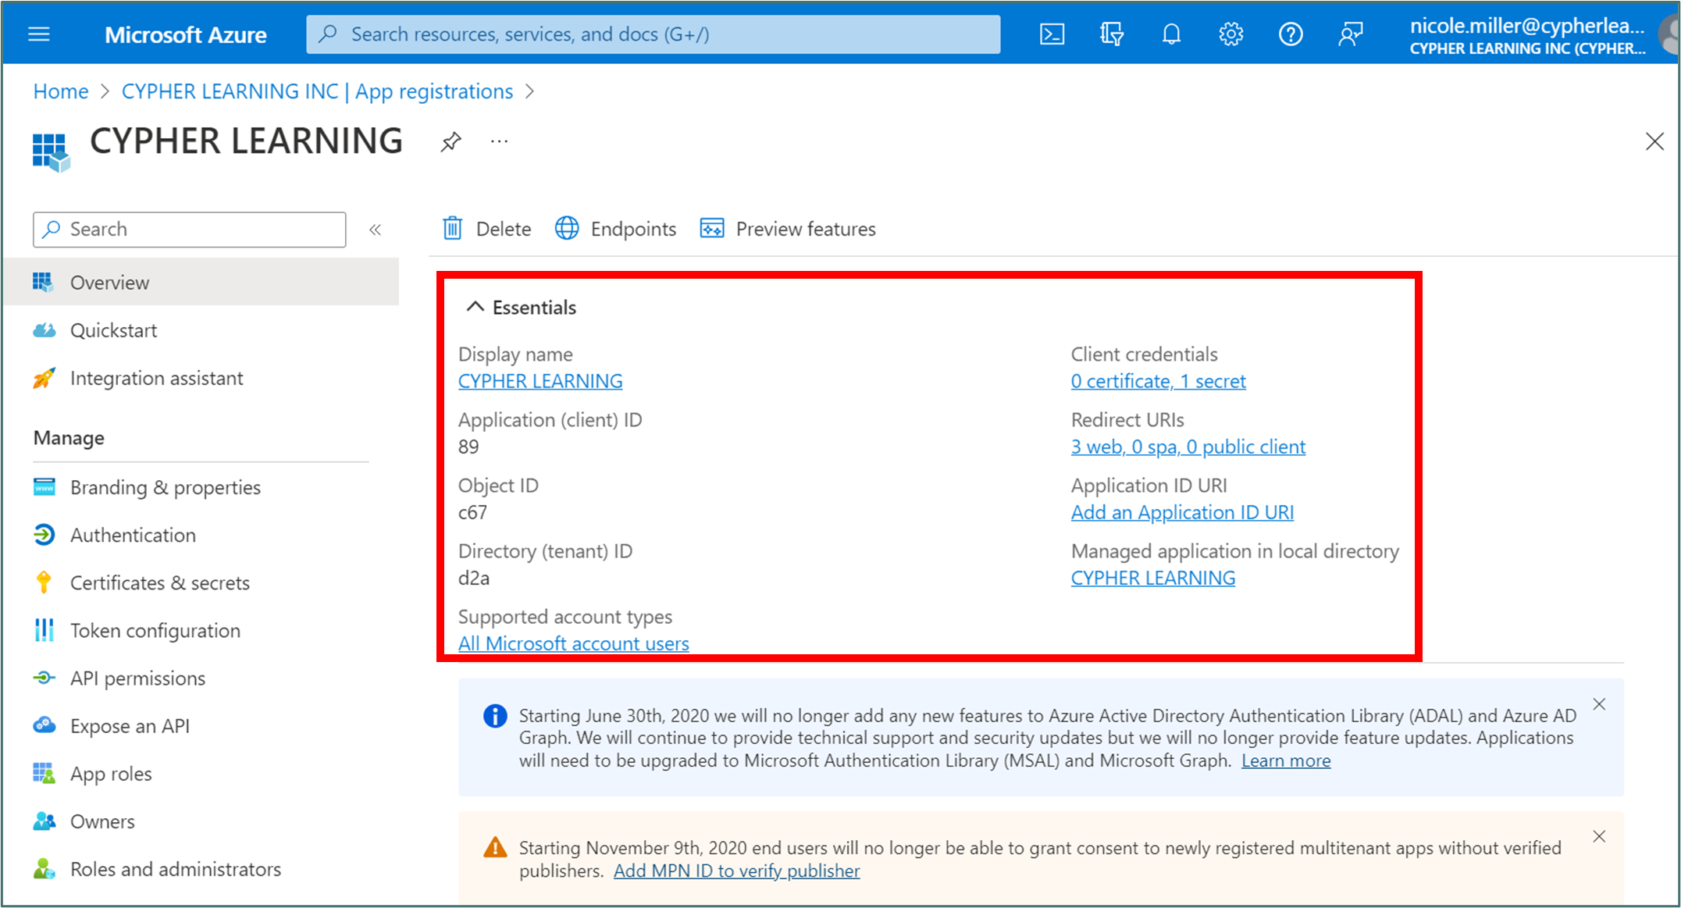Open Certificates & secrets menu item
The width and height of the screenshot is (1681, 908).
[x=159, y=583]
